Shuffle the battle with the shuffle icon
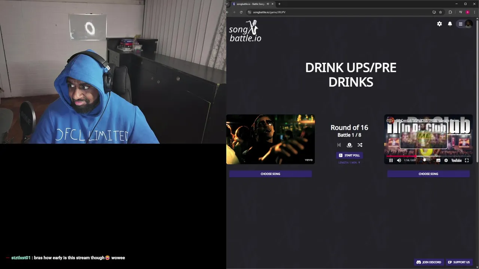This screenshot has height=269, width=479. 360,145
